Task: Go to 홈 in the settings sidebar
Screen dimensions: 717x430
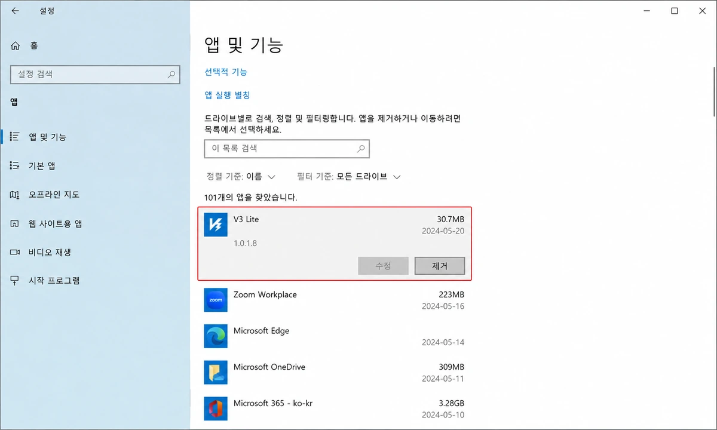Action: pyautogui.click(x=95, y=45)
